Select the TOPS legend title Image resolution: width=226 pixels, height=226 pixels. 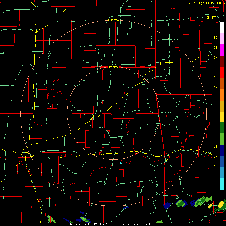coord(221,15)
